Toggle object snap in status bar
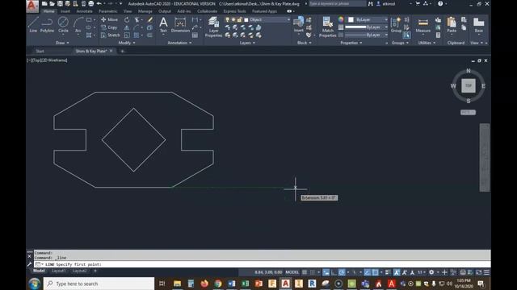Image resolution: width=517 pixels, height=290 pixels. click(375, 272)
